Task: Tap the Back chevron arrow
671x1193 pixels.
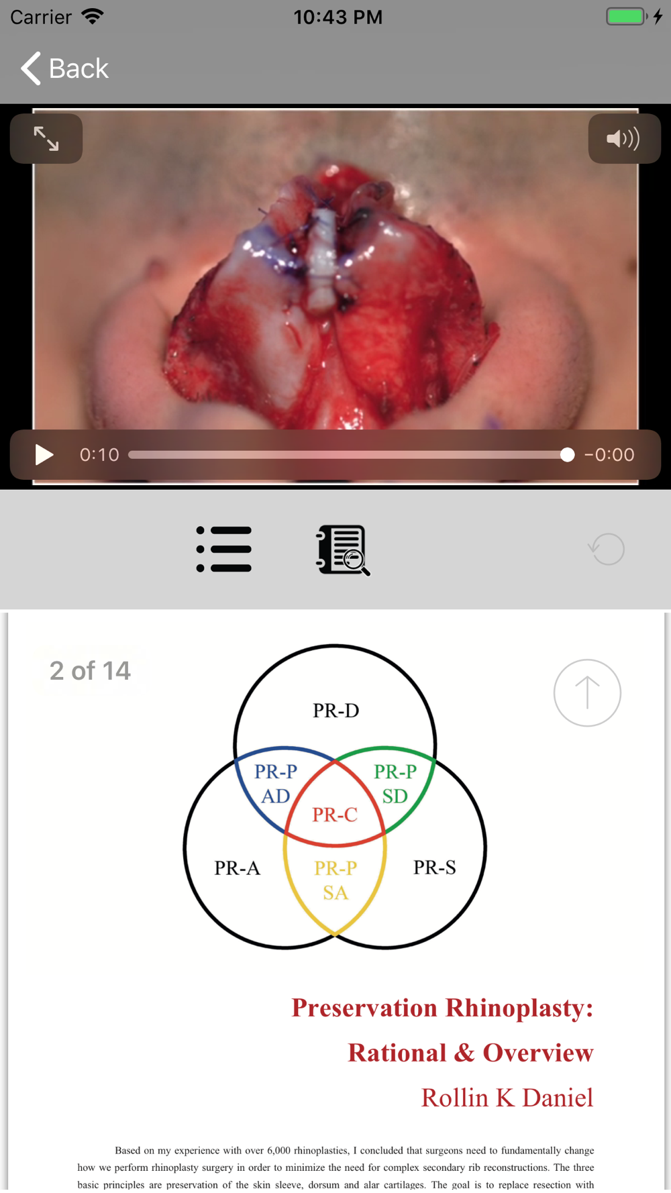Action: [31, 68]
